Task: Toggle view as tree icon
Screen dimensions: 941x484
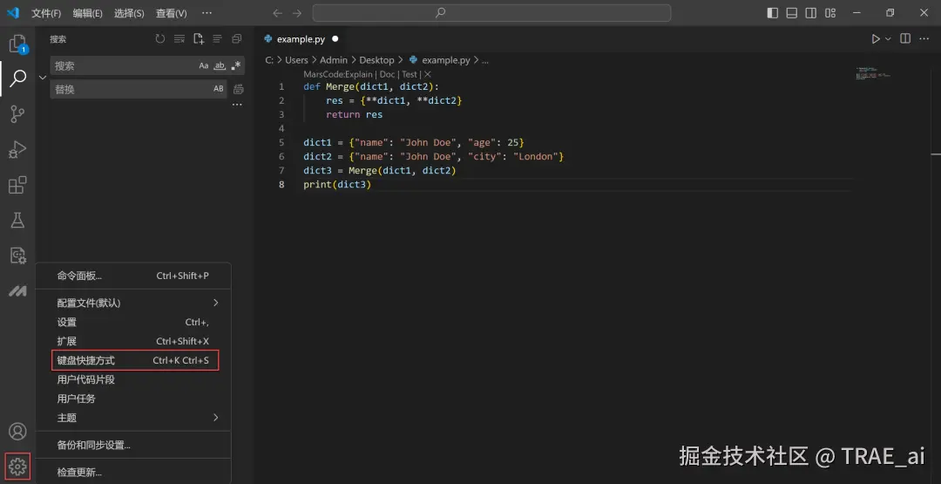Action: point(217,39)
